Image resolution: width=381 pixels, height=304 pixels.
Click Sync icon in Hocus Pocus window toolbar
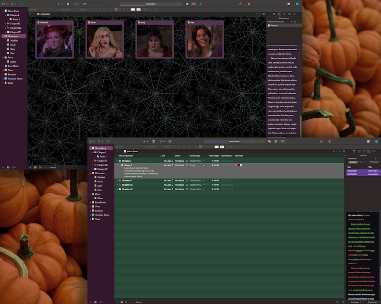[108, 141]
